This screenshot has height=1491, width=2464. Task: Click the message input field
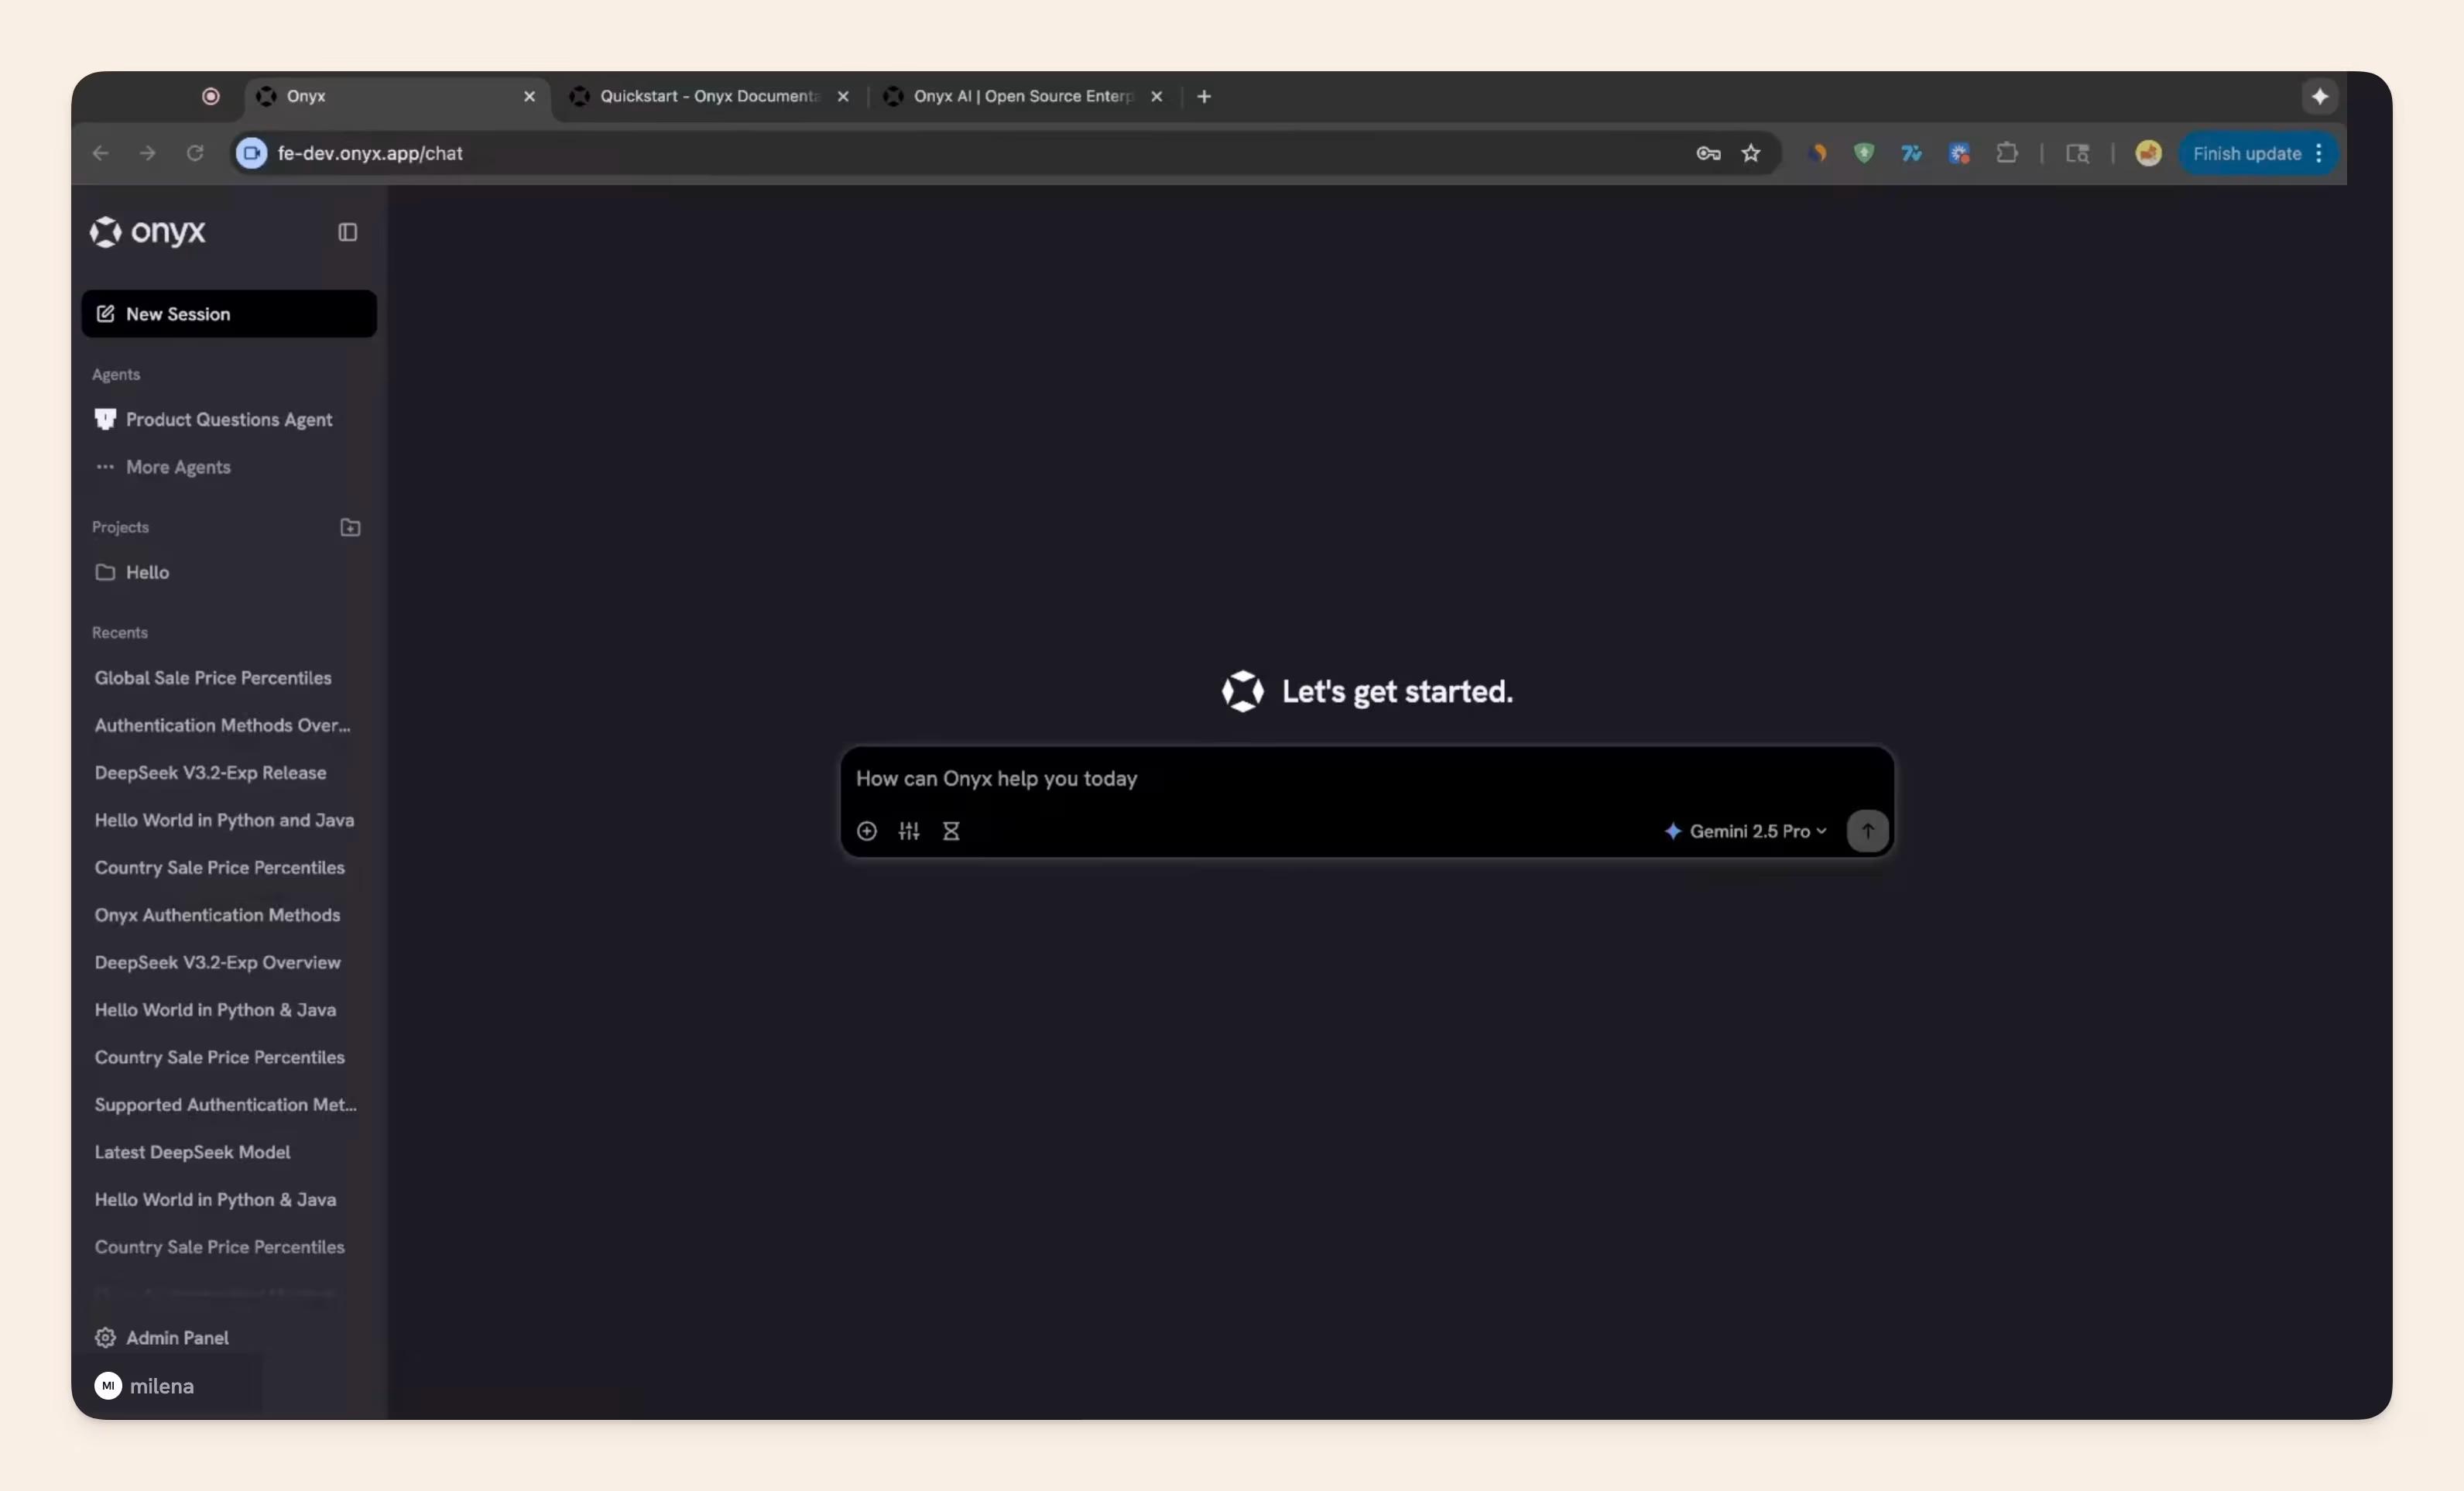1366,779
